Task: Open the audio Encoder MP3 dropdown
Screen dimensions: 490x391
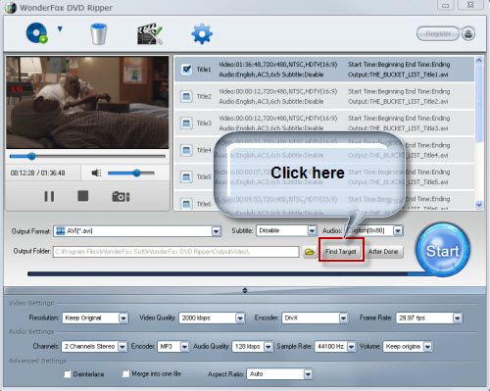Action: pyautogui.click(x=184, y=346)
